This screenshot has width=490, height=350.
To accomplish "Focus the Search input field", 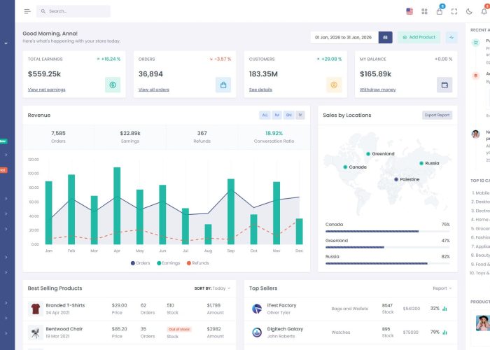I will click(73, 11).
